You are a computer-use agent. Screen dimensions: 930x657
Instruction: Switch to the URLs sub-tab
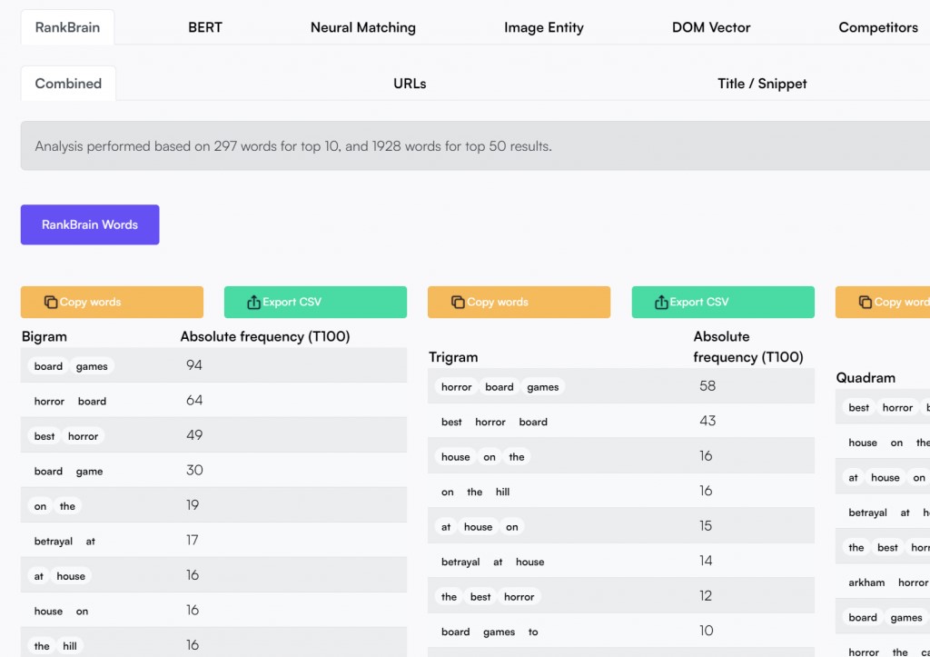[410, 84]
